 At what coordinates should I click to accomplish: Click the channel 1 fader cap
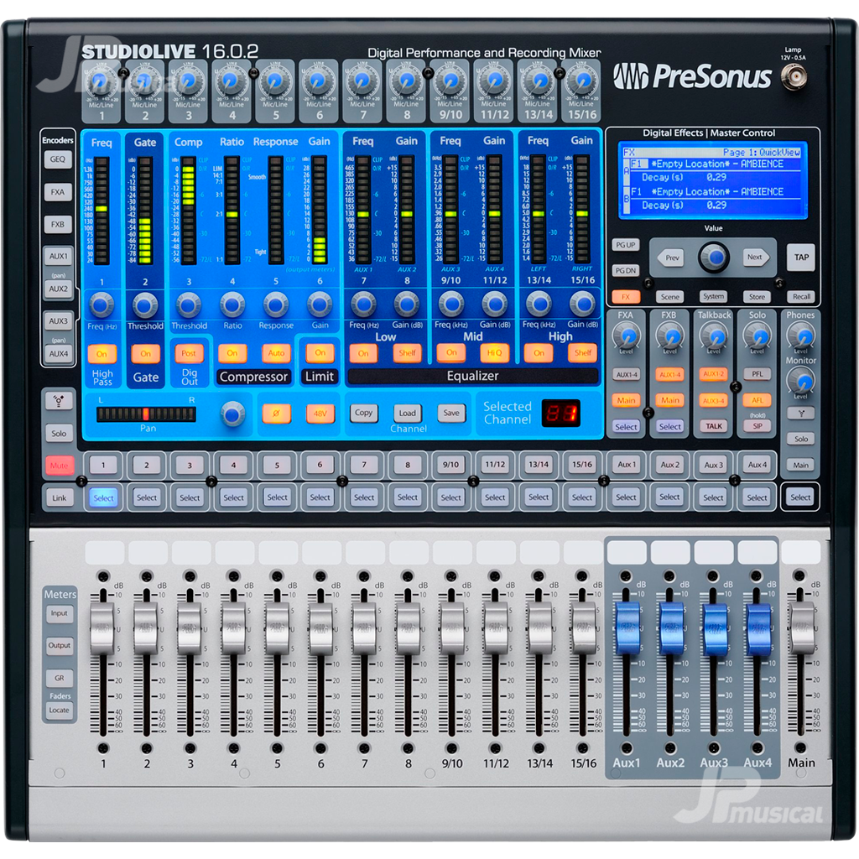pos(102,628)
